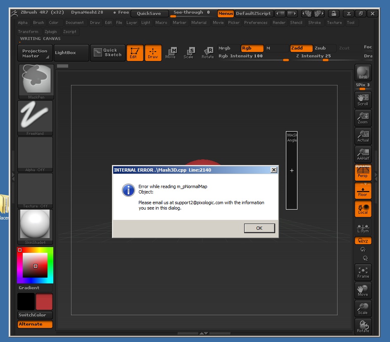The height and width of the screenshot is (342, 390).
Task: Open the Quick Sketch tool
Action: tap(108, 53)
